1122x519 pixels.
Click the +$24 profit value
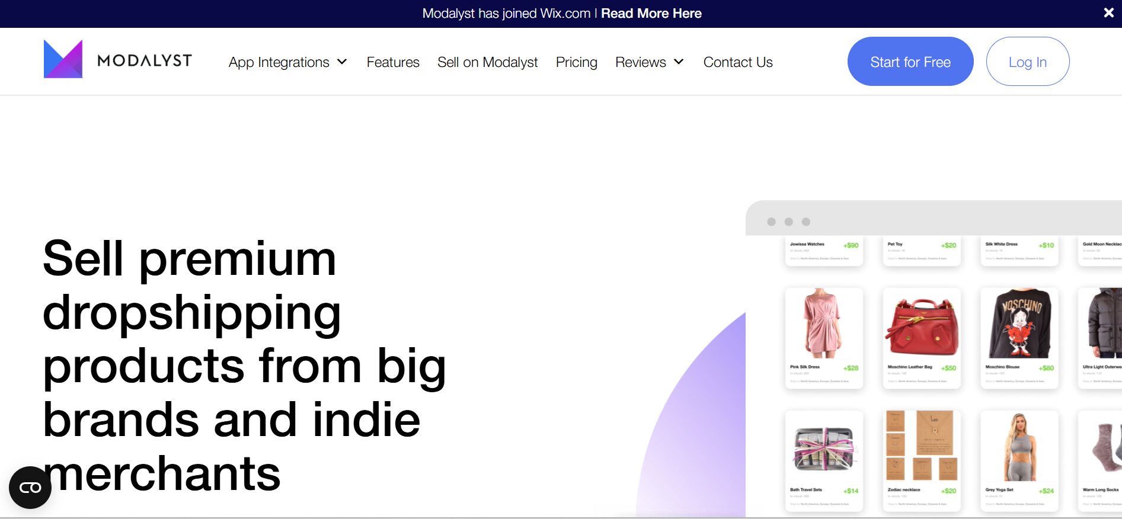(1047, 491)
